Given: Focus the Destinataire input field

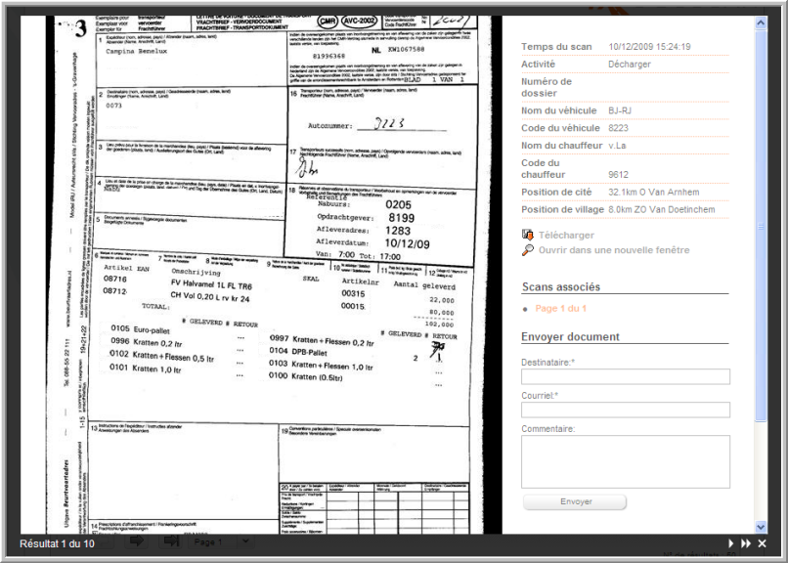Looking at the screenshot, I should [625, 376].
